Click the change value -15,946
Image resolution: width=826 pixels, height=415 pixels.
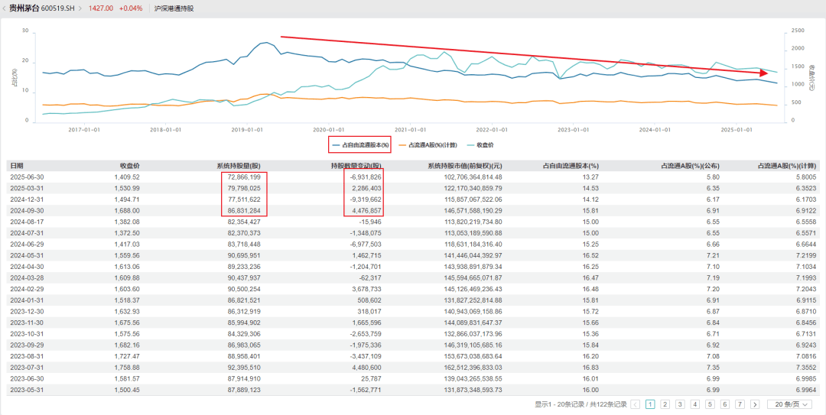coord(369,222)
